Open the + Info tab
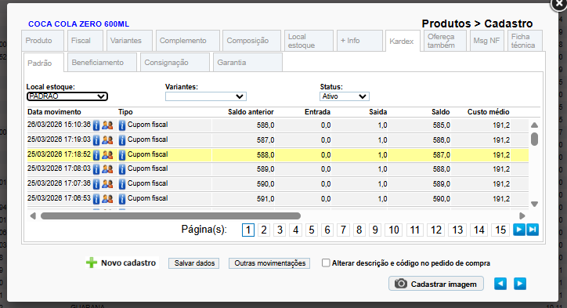The width and height of the screenshot is (567, 308). coord(359,41)
